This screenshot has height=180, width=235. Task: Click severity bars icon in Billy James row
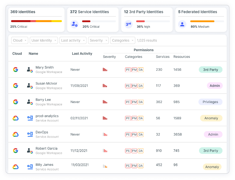pyautogui.click(x=105, y=166)
